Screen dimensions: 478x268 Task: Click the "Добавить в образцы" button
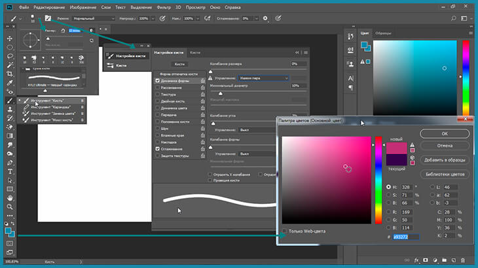(x=444, y=159)
